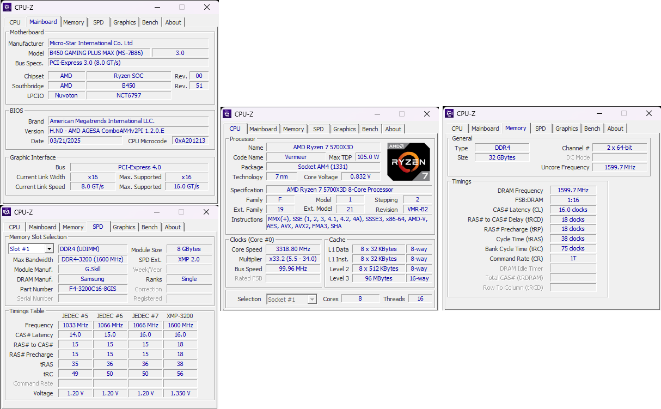Click Max Bandwidth DDR4-3200 (1600 MHz) value

tap(93, 259)
